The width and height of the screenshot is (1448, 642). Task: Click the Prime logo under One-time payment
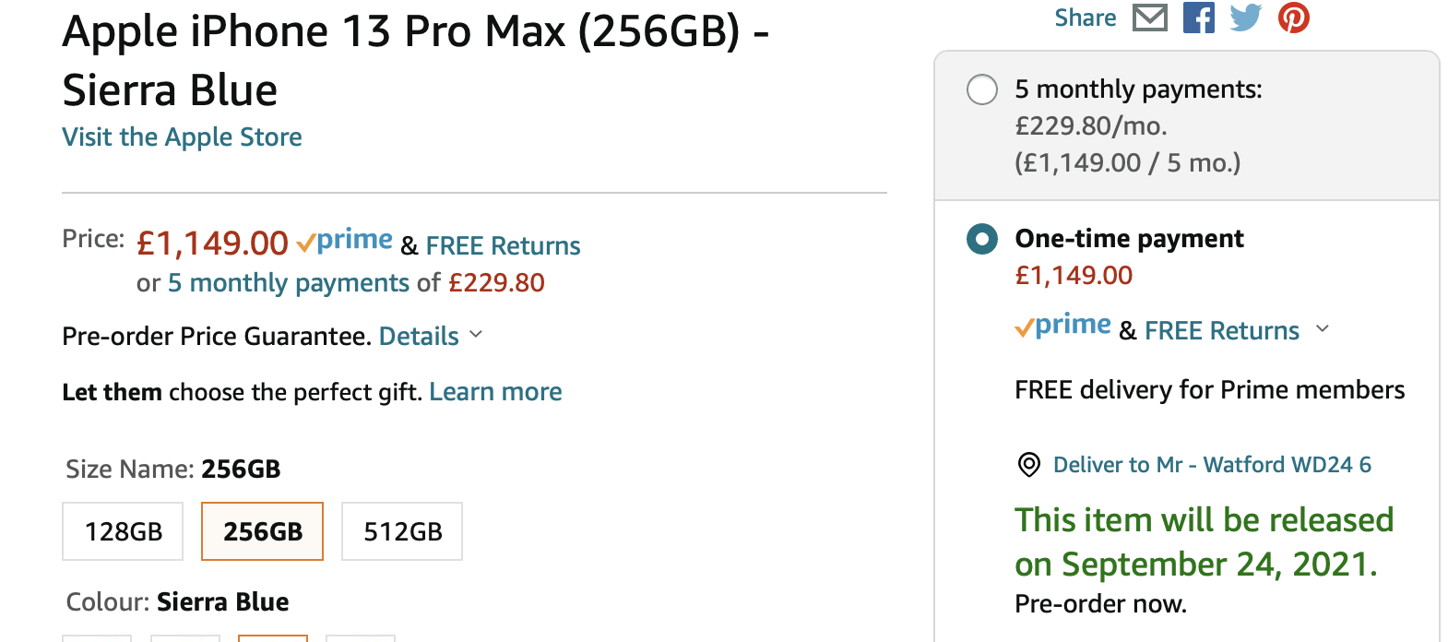(x=1063, y=327)
